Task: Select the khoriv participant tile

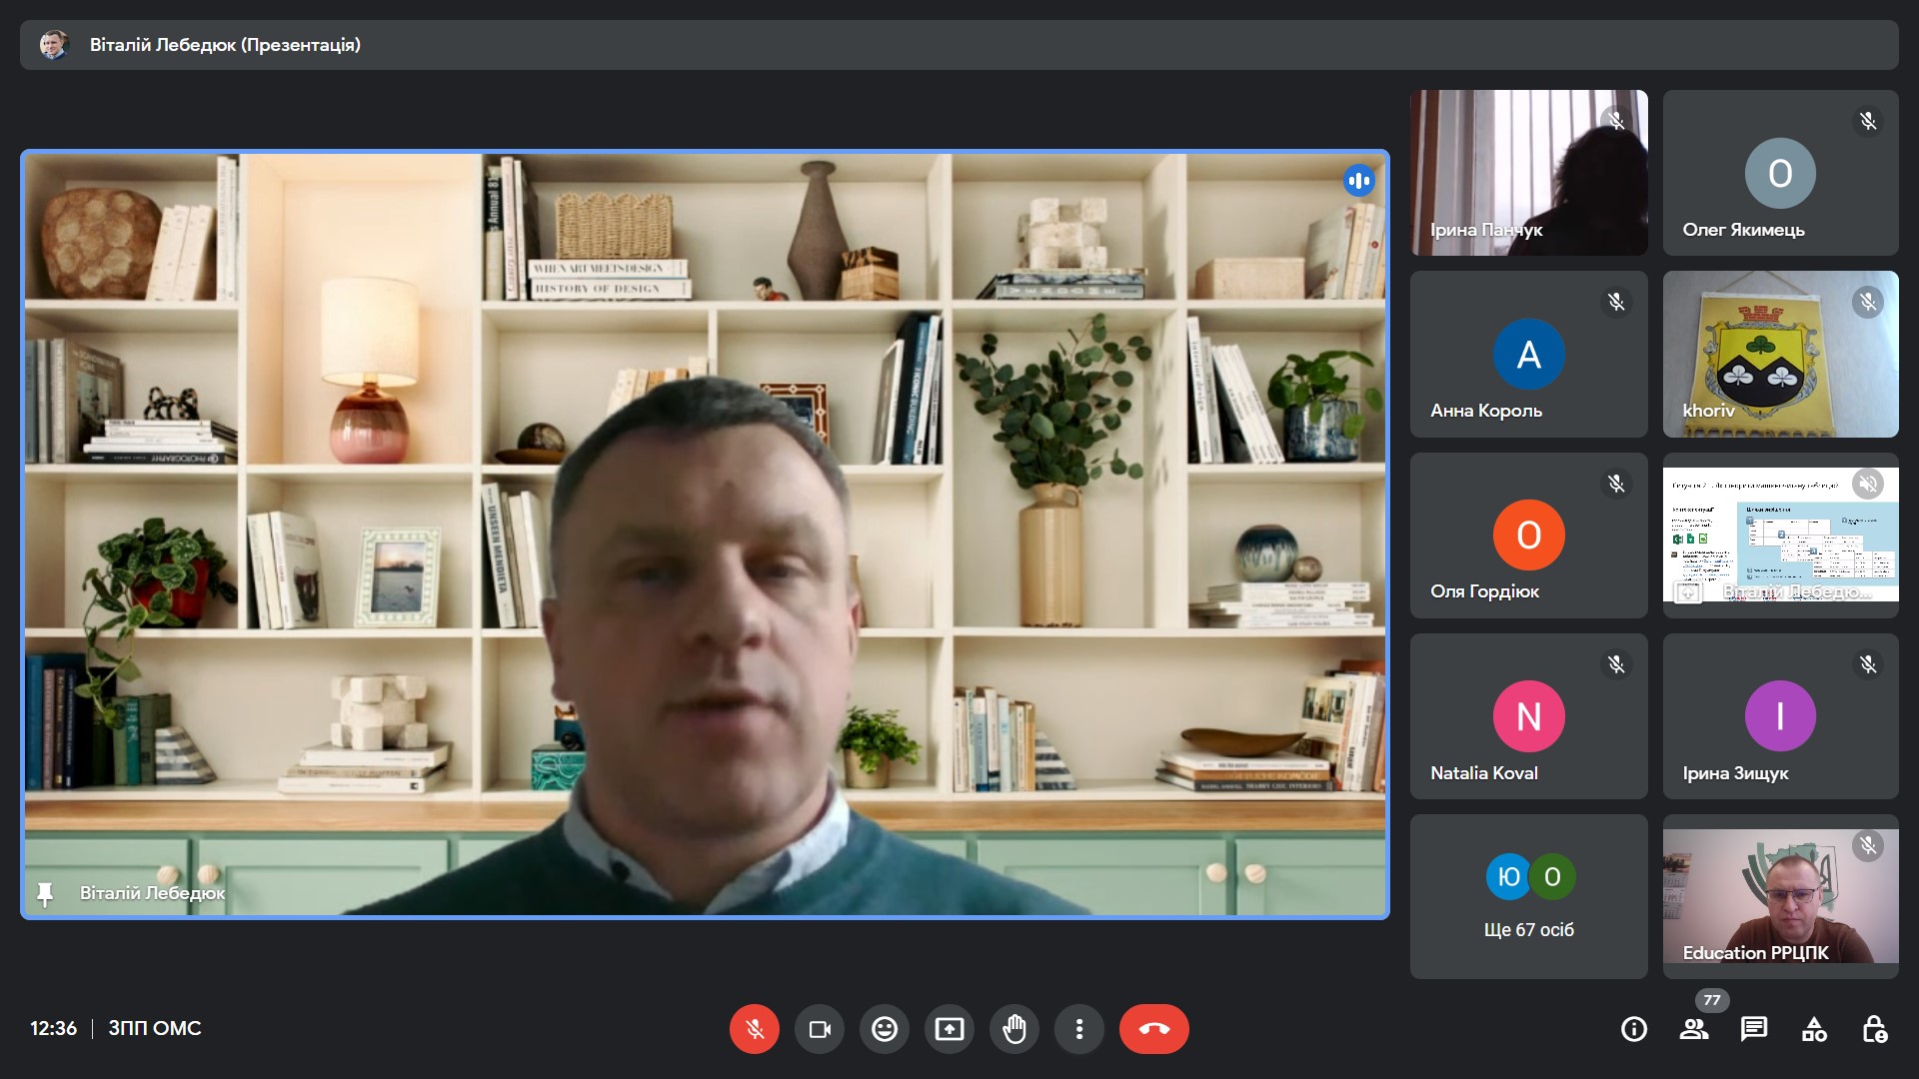Action: click(x=1780, y=354)
